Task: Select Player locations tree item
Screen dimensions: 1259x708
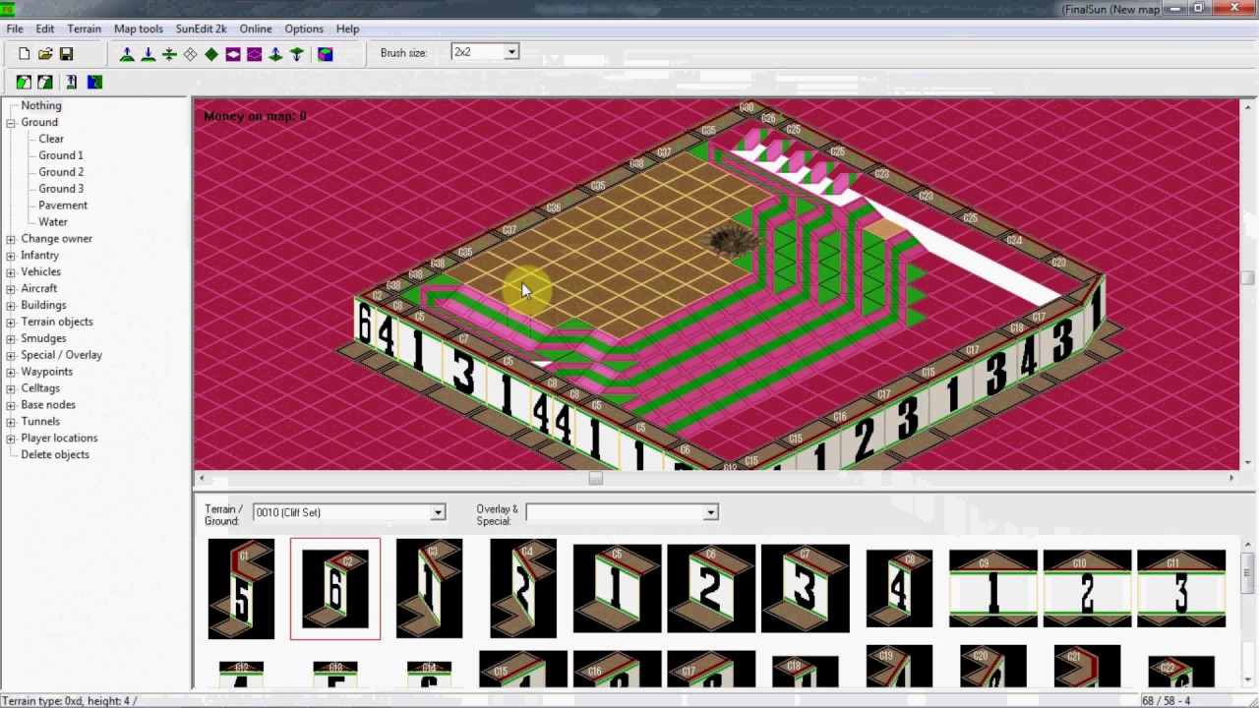Action: click(59, 438)
